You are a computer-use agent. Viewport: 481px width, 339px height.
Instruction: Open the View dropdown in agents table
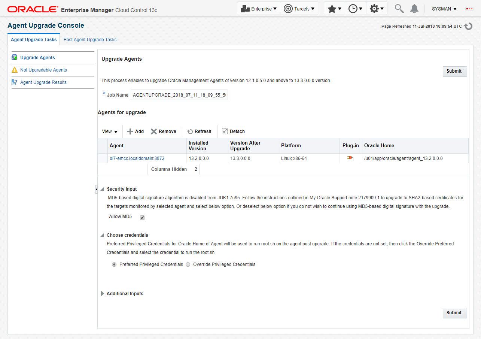[110, 131]
